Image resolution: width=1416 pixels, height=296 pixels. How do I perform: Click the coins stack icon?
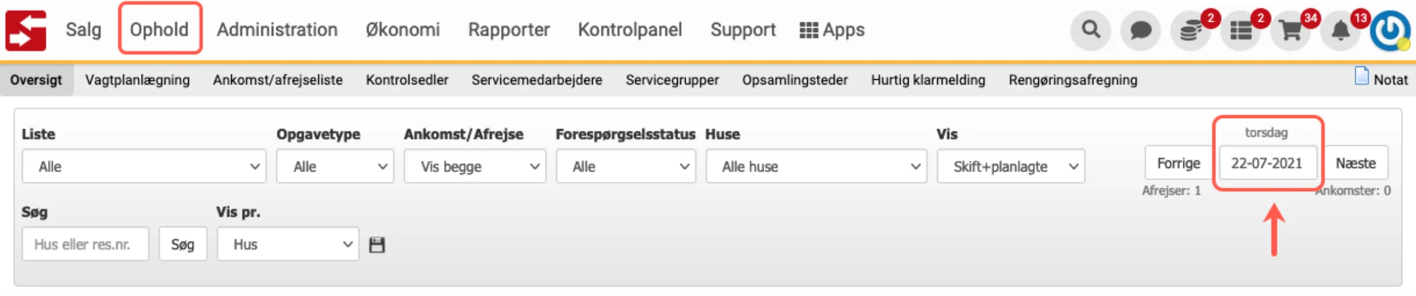[x=1191, y=30]
